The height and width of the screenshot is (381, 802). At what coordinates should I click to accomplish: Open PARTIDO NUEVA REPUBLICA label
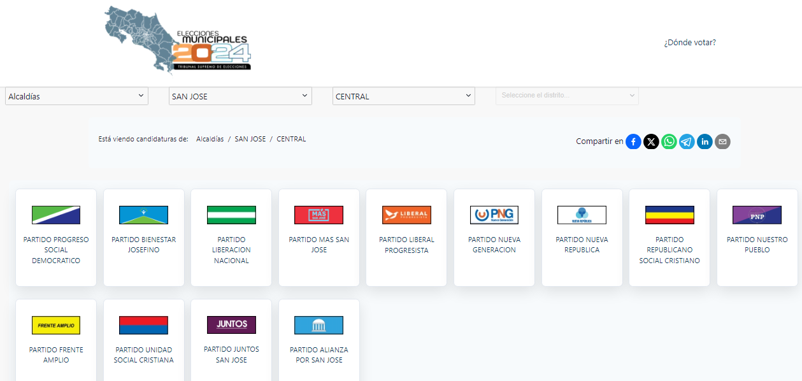point(582,245)
